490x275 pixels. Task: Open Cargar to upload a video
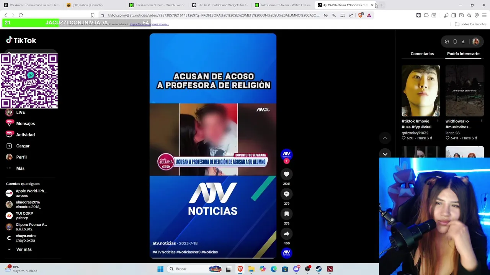point(18,146)
